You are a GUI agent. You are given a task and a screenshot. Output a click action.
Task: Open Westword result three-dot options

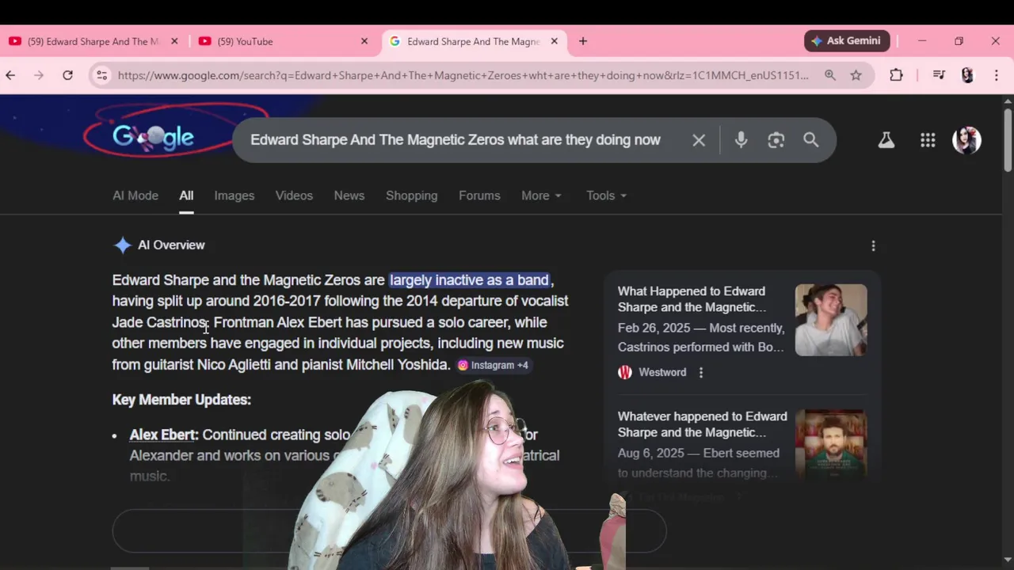701,372
